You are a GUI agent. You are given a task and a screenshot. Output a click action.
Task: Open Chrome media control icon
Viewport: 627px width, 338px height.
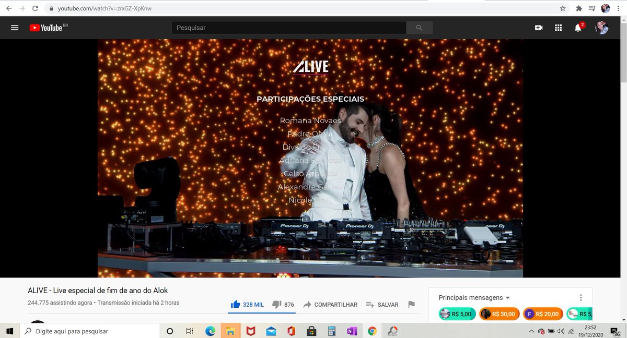point(592,8)
